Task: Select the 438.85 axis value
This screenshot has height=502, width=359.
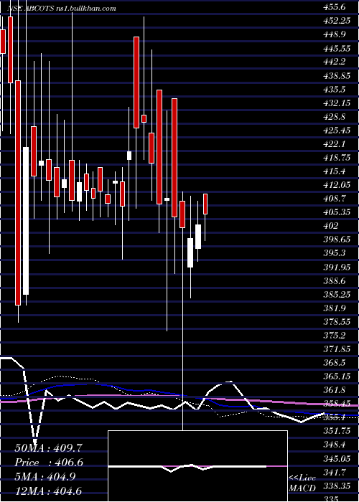Action: (x=335, y=75)
